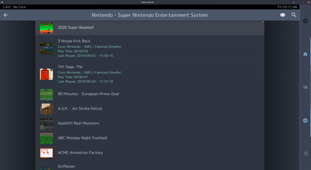The image size is (311, 170).
Task: Select 90 Minutes - European Prime Goal
Action: (150, 94)
